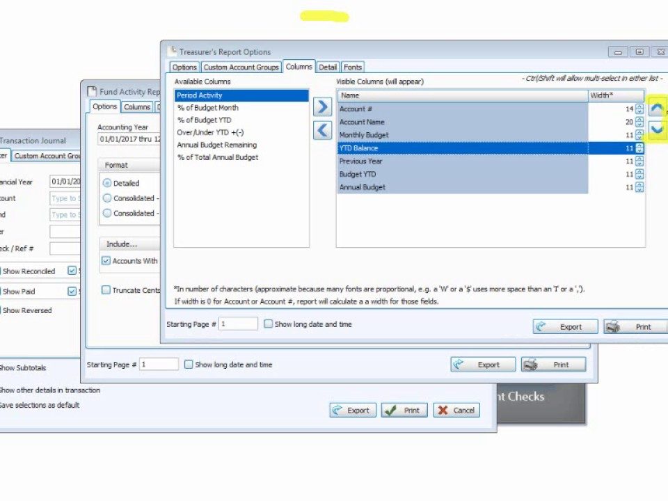Viewport: 668px width, 501px height.
Task: Click the Starting Page # field in Treasurer's Report
Action: [x=238, y=324]
